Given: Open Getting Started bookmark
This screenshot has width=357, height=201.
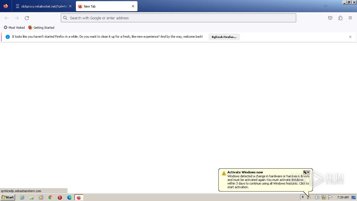Looking at the screenshot, I should click(41, 28).
